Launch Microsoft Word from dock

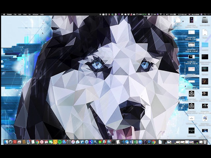tap(131, 142)
